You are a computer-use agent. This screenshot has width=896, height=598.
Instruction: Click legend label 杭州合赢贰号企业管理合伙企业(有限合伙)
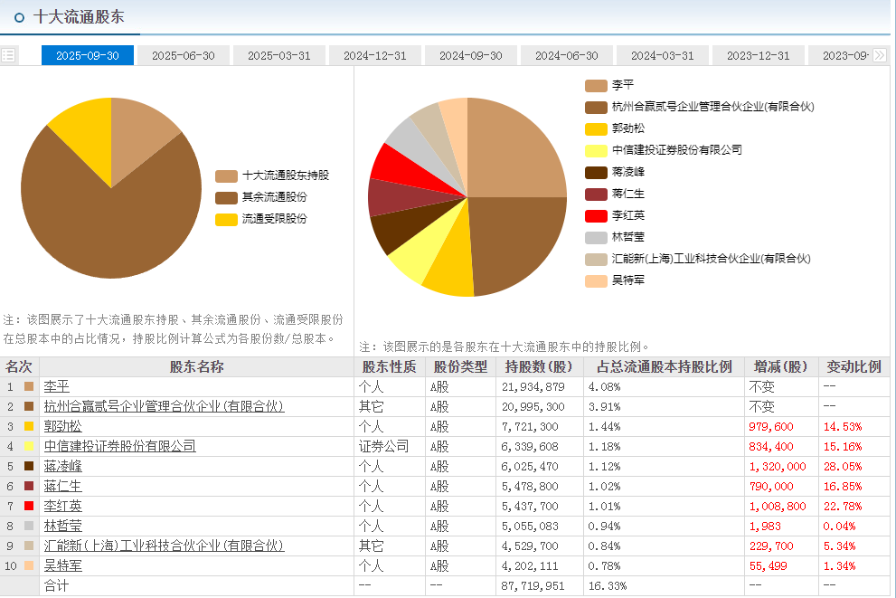pos(713,107)
